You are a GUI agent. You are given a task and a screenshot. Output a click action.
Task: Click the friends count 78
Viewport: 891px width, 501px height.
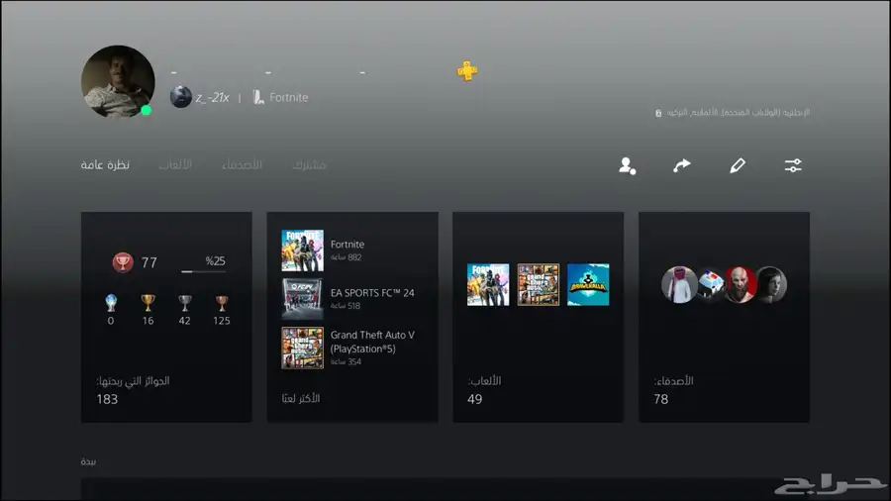coord(661,399)
